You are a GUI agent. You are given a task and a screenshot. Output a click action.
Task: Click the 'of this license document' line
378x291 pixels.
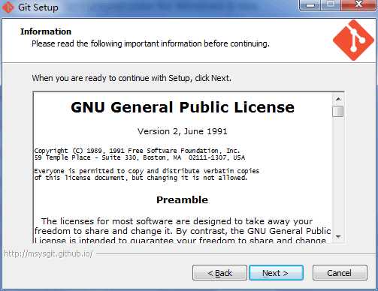(141, 178)
